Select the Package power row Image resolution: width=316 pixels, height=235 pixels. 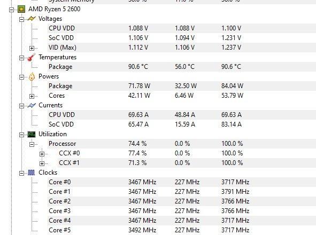coord(182,86)
